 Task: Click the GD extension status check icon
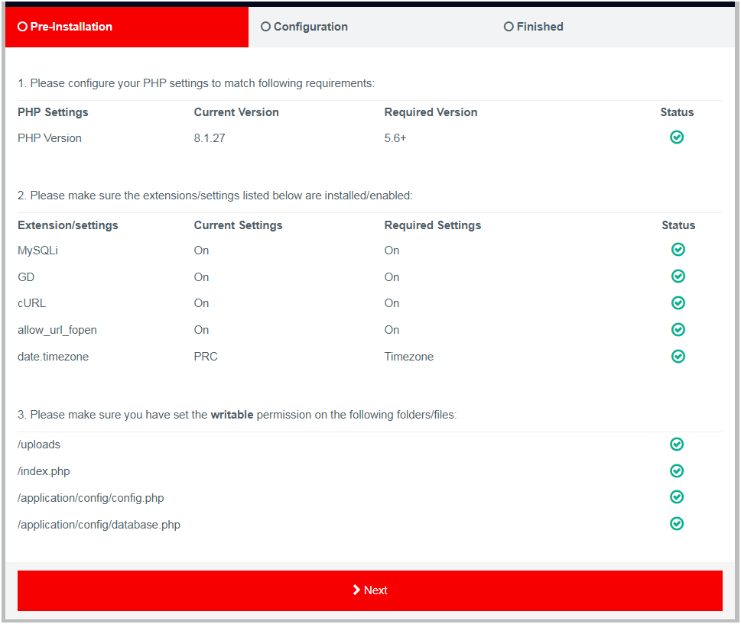(x=678, y=276)
